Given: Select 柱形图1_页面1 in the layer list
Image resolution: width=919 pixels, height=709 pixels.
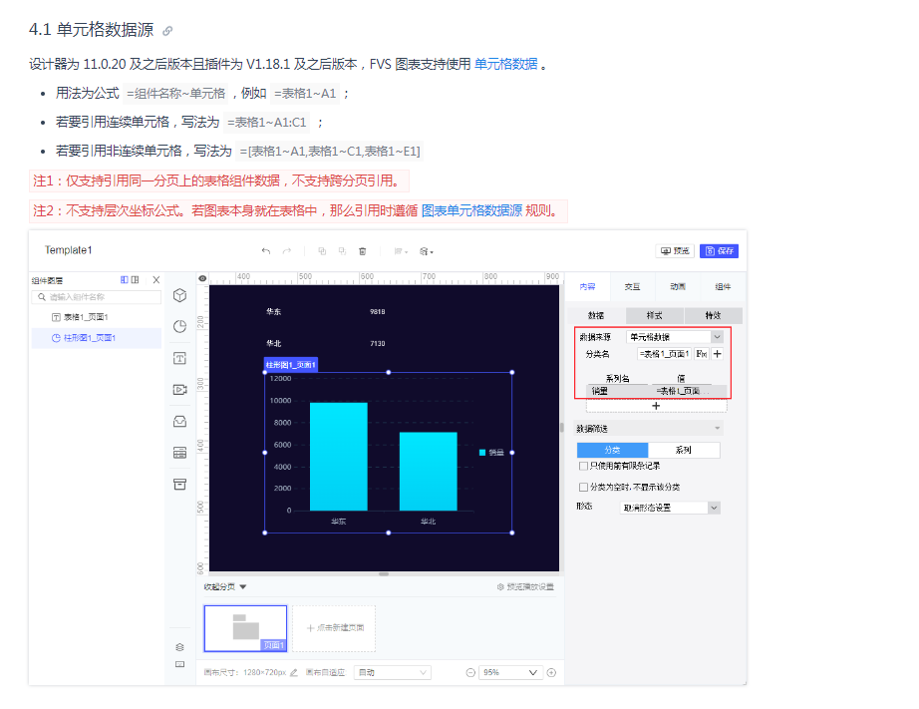Looking at the screenshot, I should point(96,338).
